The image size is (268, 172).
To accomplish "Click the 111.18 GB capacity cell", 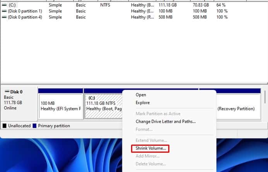I will click(x=167, y=5).
